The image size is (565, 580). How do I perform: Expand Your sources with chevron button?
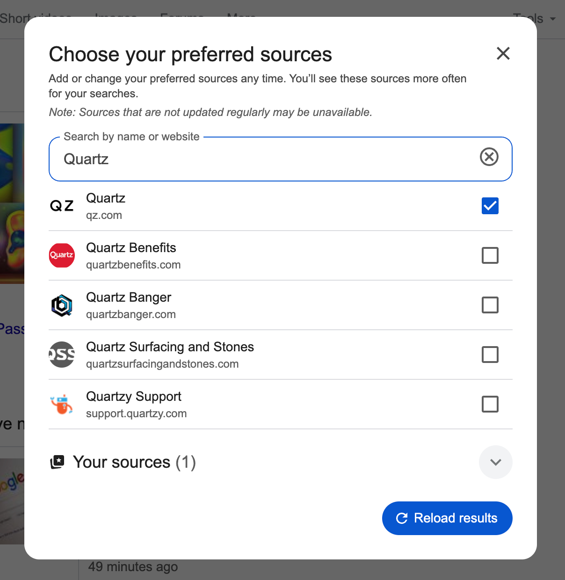[495, 462]
